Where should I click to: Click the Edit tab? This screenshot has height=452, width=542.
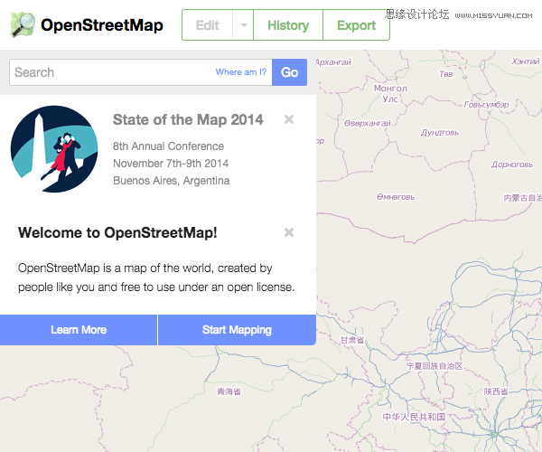pyautogui.click(x=208, y=25)
